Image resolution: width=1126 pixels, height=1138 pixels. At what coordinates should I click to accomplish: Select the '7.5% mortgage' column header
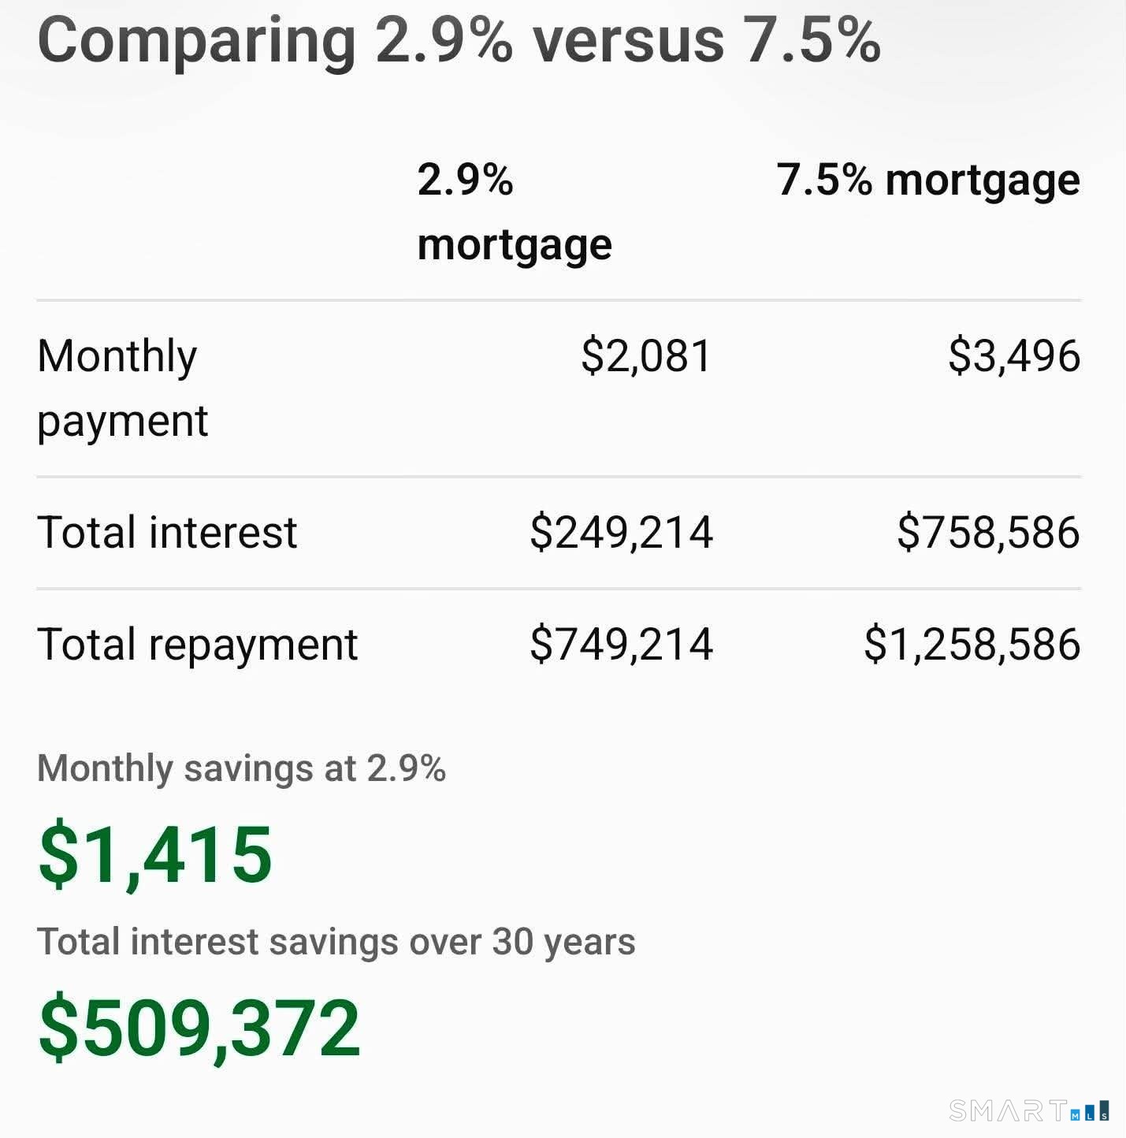927,181
